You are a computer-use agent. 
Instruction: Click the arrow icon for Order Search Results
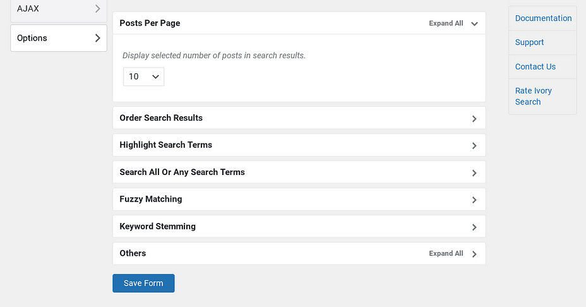pos(474,119)
